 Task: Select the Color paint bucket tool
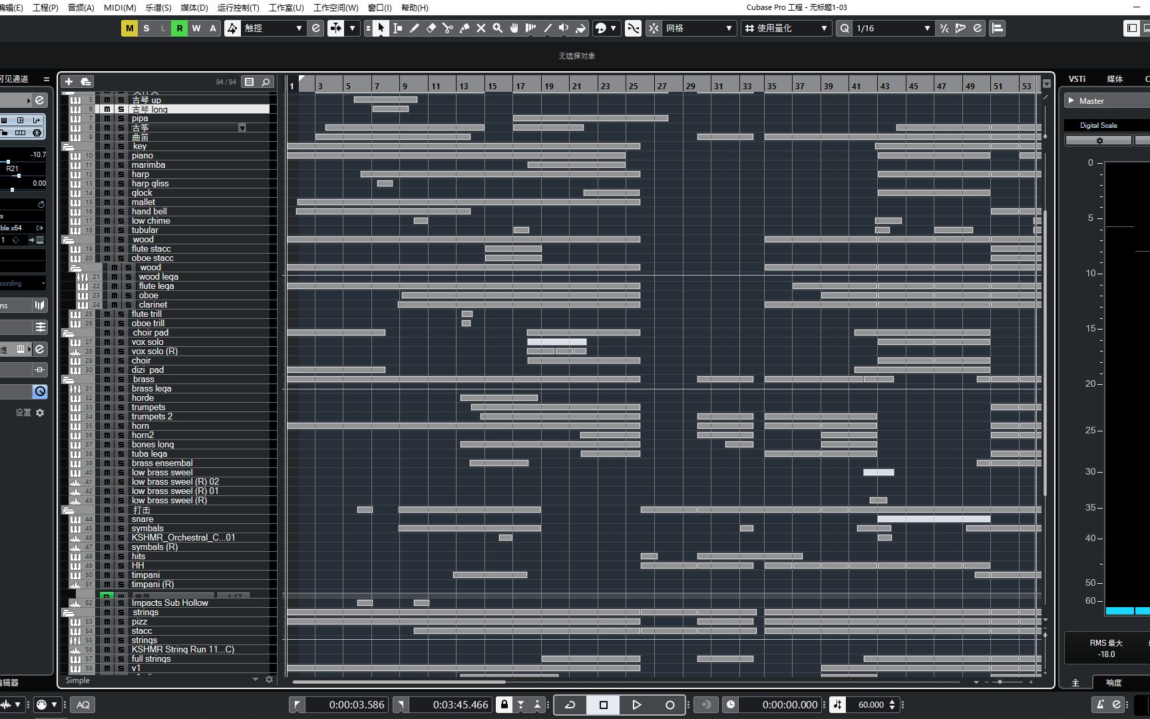[x=580, y=28]
